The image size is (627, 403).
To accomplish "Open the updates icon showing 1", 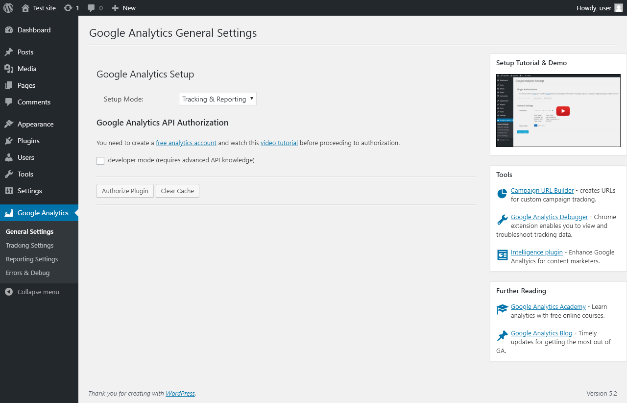I will pyautogui.click(x=68, y=8).
